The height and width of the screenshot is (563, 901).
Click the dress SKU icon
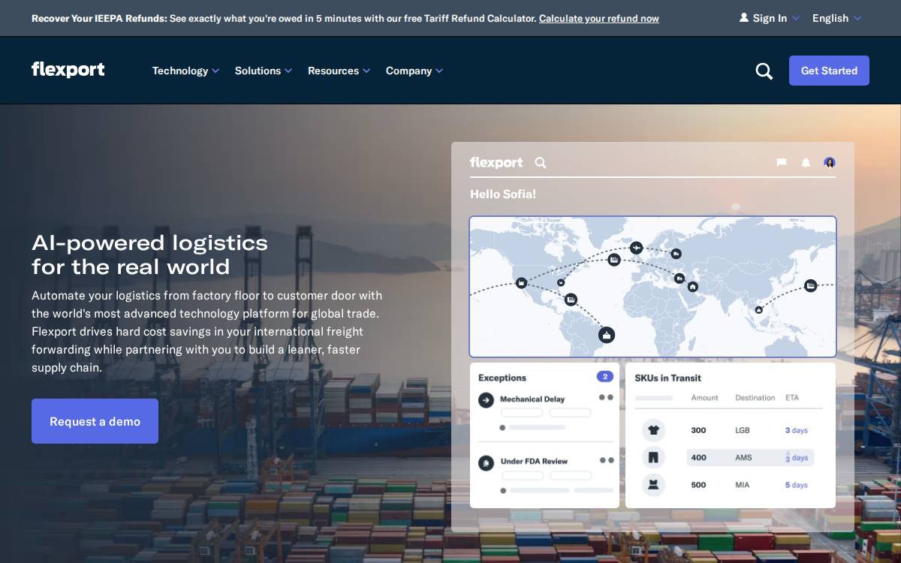pyautogui.click(x=653, y=484)
